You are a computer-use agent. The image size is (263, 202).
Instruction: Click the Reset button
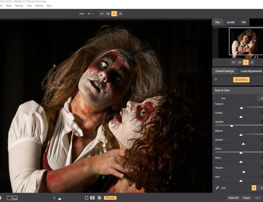pos(246,198)
